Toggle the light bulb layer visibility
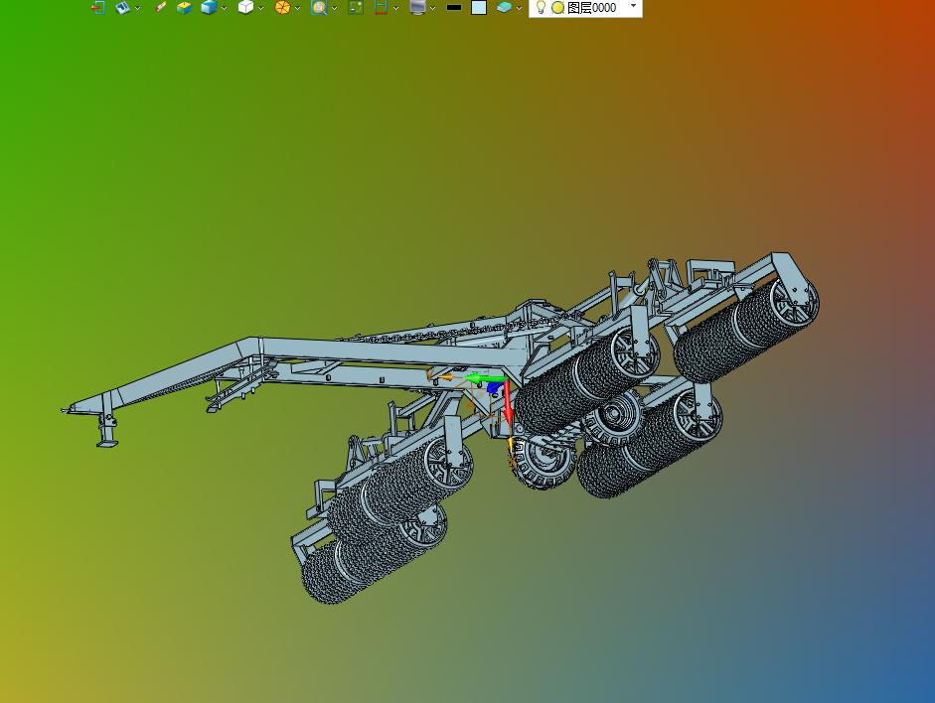Image resolution: width=935 pixels, height=703 pixels. 541,7
